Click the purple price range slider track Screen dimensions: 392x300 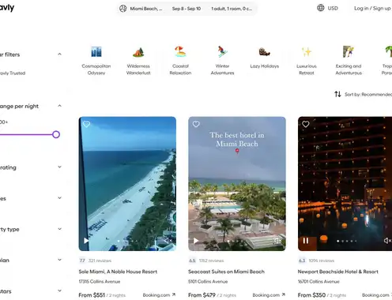(26, 134)
